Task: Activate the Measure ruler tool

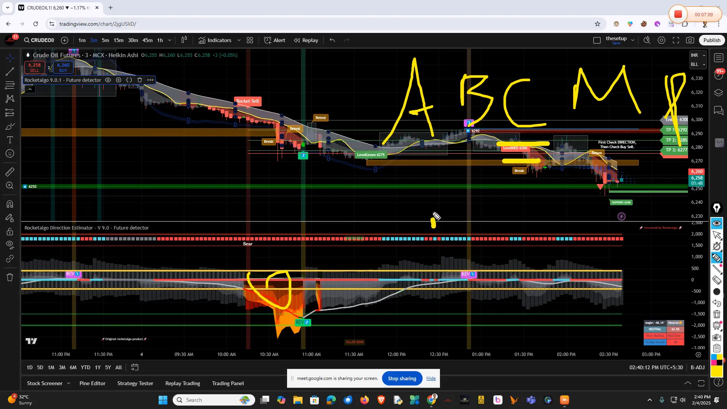Action: (x=10, y=172)
